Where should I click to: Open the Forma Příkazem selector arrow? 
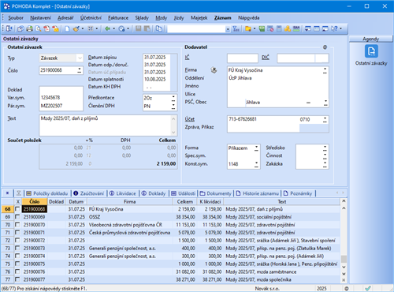256,148
